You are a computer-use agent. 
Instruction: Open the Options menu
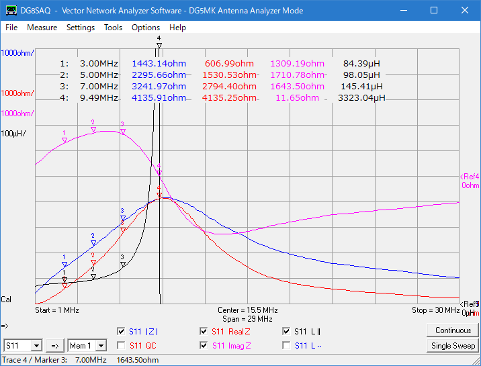(x=146, y=28)
